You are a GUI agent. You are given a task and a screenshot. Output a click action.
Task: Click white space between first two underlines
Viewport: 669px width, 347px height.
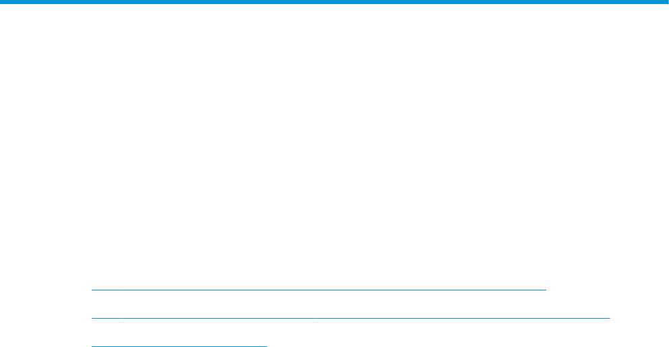tap(319, 304)
